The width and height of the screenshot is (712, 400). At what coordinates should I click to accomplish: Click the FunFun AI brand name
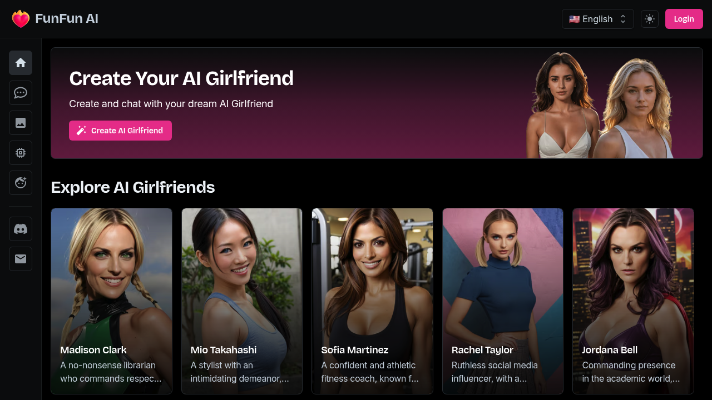[x=67, y=19]
